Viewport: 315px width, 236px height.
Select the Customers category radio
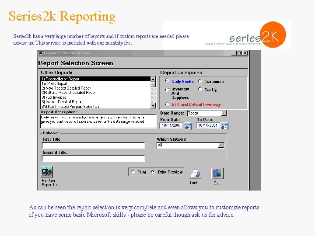pyautogui.click(x=199, y=81)
